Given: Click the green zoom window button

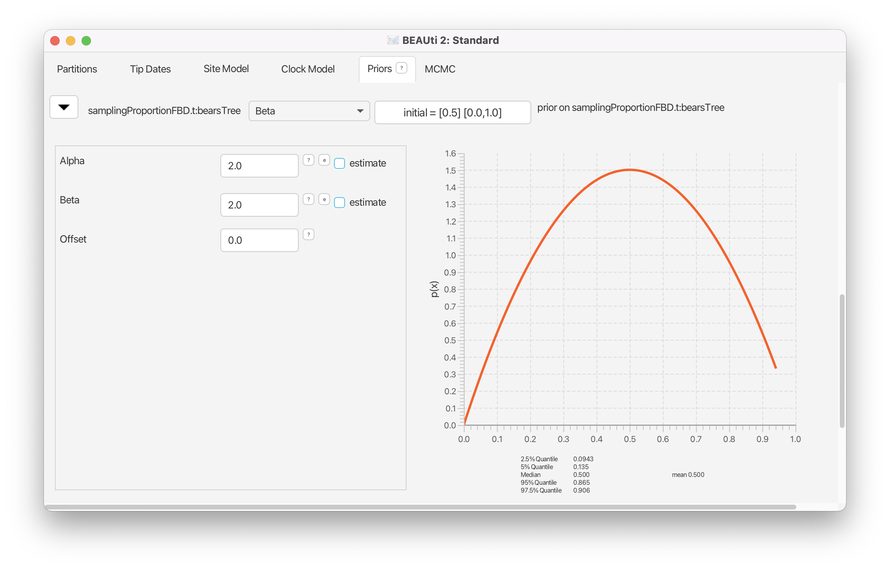Looking at the screenshot, I should 86,41.
